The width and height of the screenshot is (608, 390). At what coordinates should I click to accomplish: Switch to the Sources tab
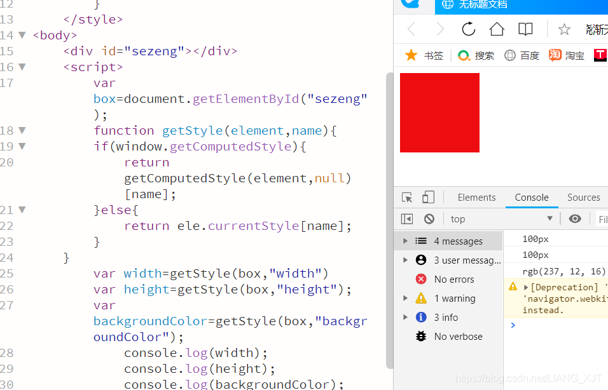(x=584, y=198)
